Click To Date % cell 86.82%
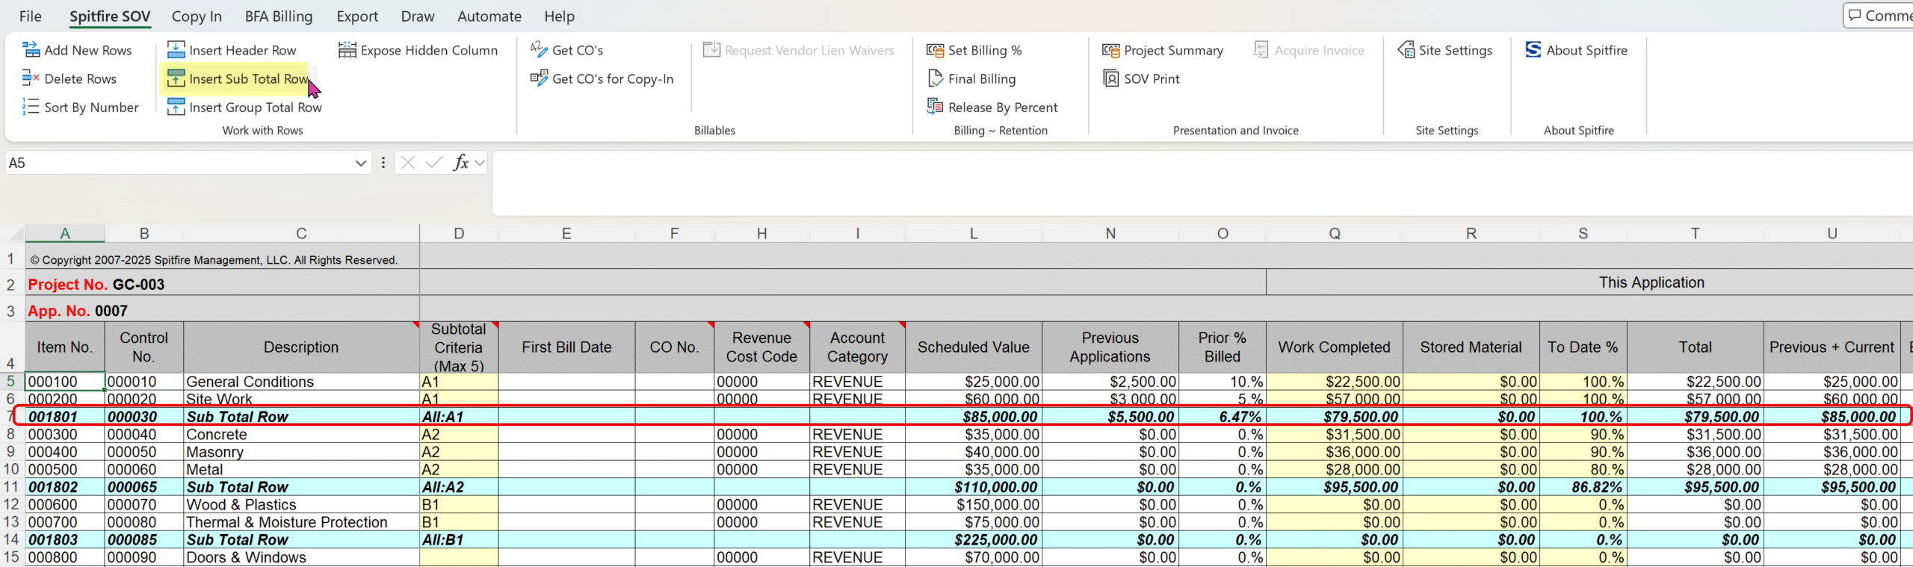This screenshot has height=567, width=1913. [1583, 487]
